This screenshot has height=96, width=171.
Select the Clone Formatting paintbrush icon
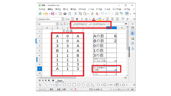pyautogui.click(x=92, y=14)
